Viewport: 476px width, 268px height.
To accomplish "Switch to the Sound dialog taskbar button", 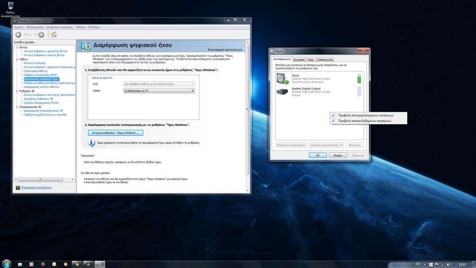I will 100,264.
